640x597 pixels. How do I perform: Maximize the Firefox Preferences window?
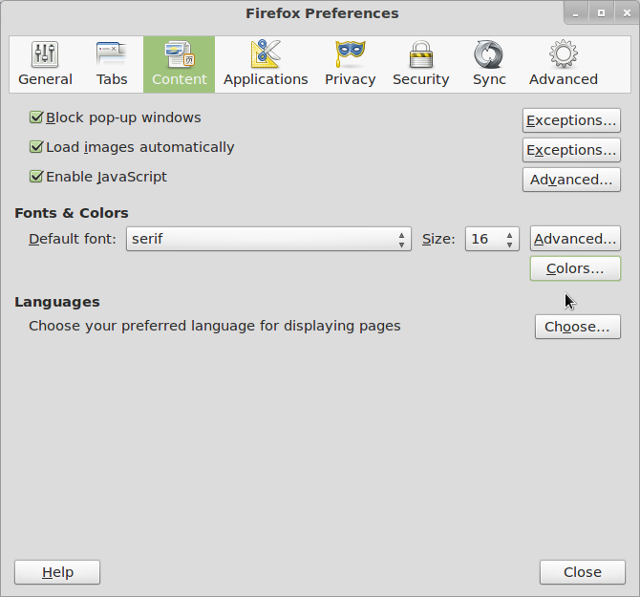click(x=601, y=13)
